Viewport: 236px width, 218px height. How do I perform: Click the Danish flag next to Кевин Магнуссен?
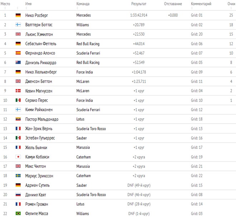(x=18, y=91)
